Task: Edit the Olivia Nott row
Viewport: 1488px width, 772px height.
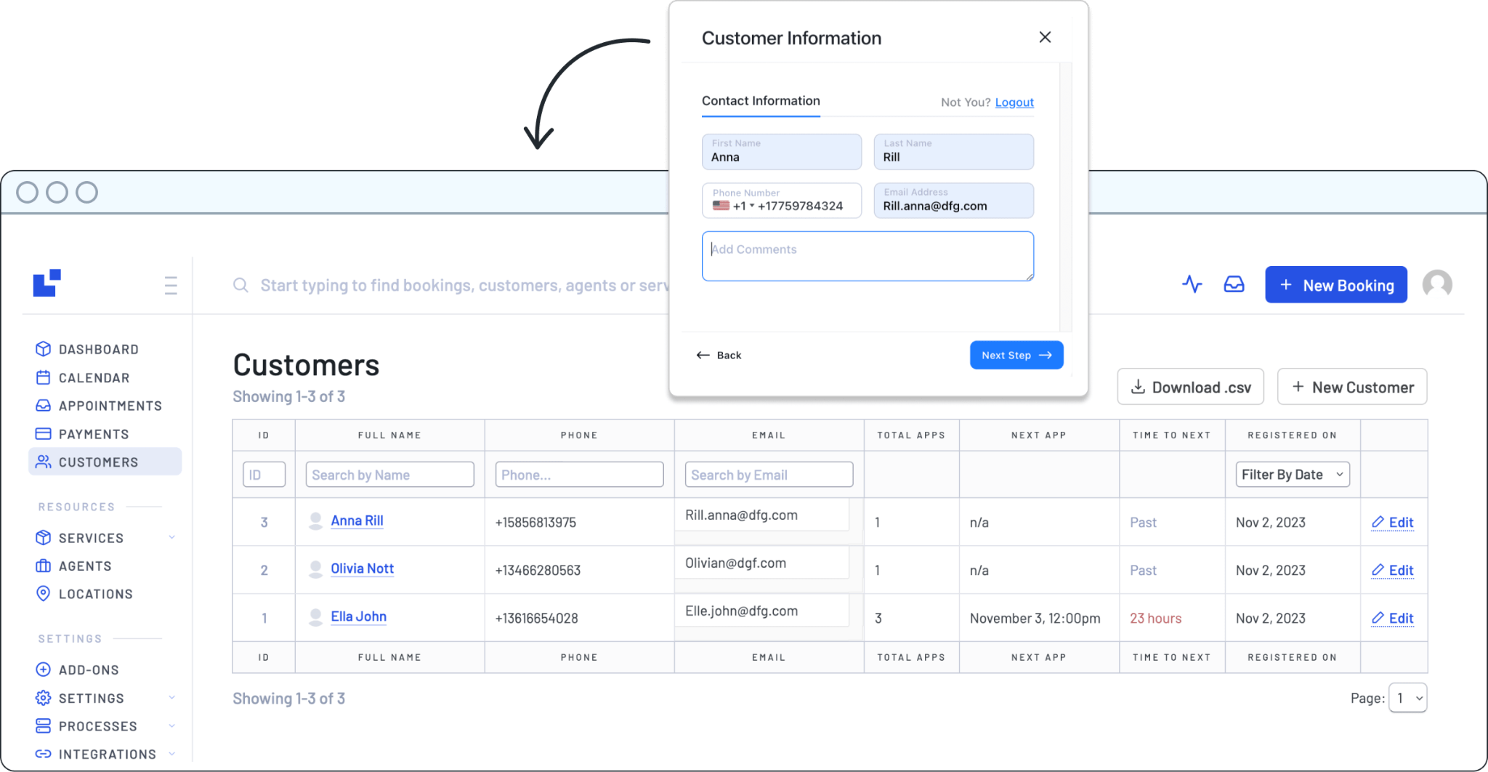Action: [x=1392, y=570]
